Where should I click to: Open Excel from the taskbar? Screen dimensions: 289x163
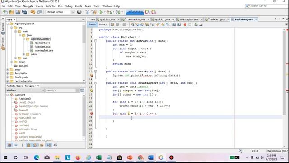(99, 158)
